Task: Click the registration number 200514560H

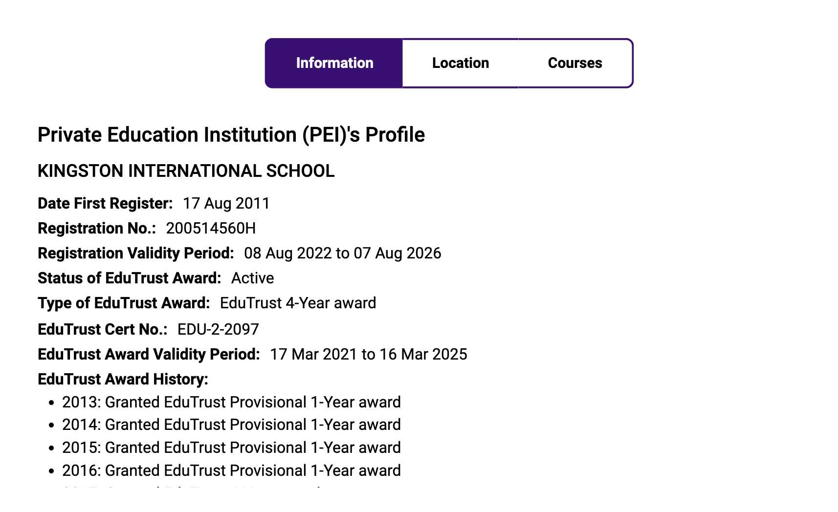Action: click(x=211, y=228)
